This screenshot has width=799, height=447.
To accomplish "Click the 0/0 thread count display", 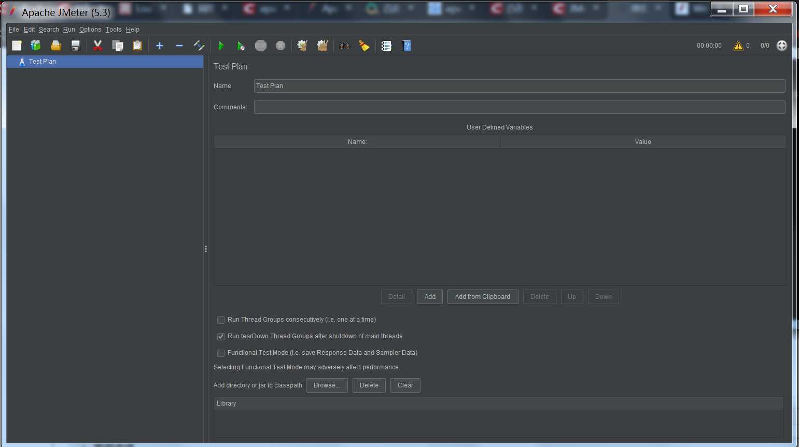I will coord(765,46).
